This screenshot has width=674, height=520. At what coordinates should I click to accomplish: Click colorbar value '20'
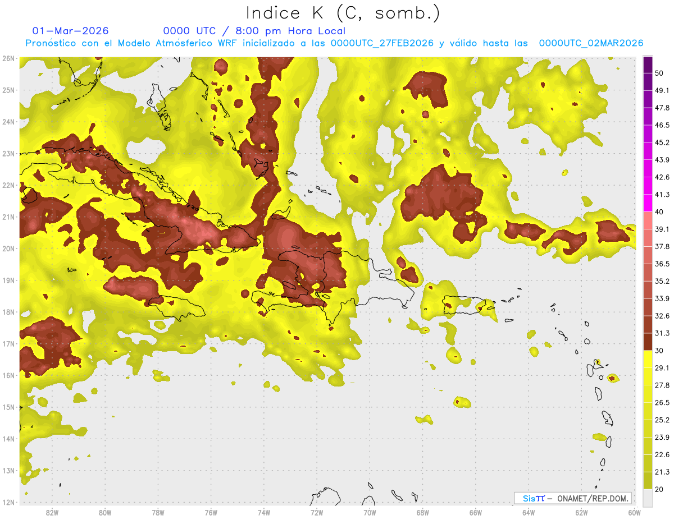pyautogui.click(x=659, y=490)
